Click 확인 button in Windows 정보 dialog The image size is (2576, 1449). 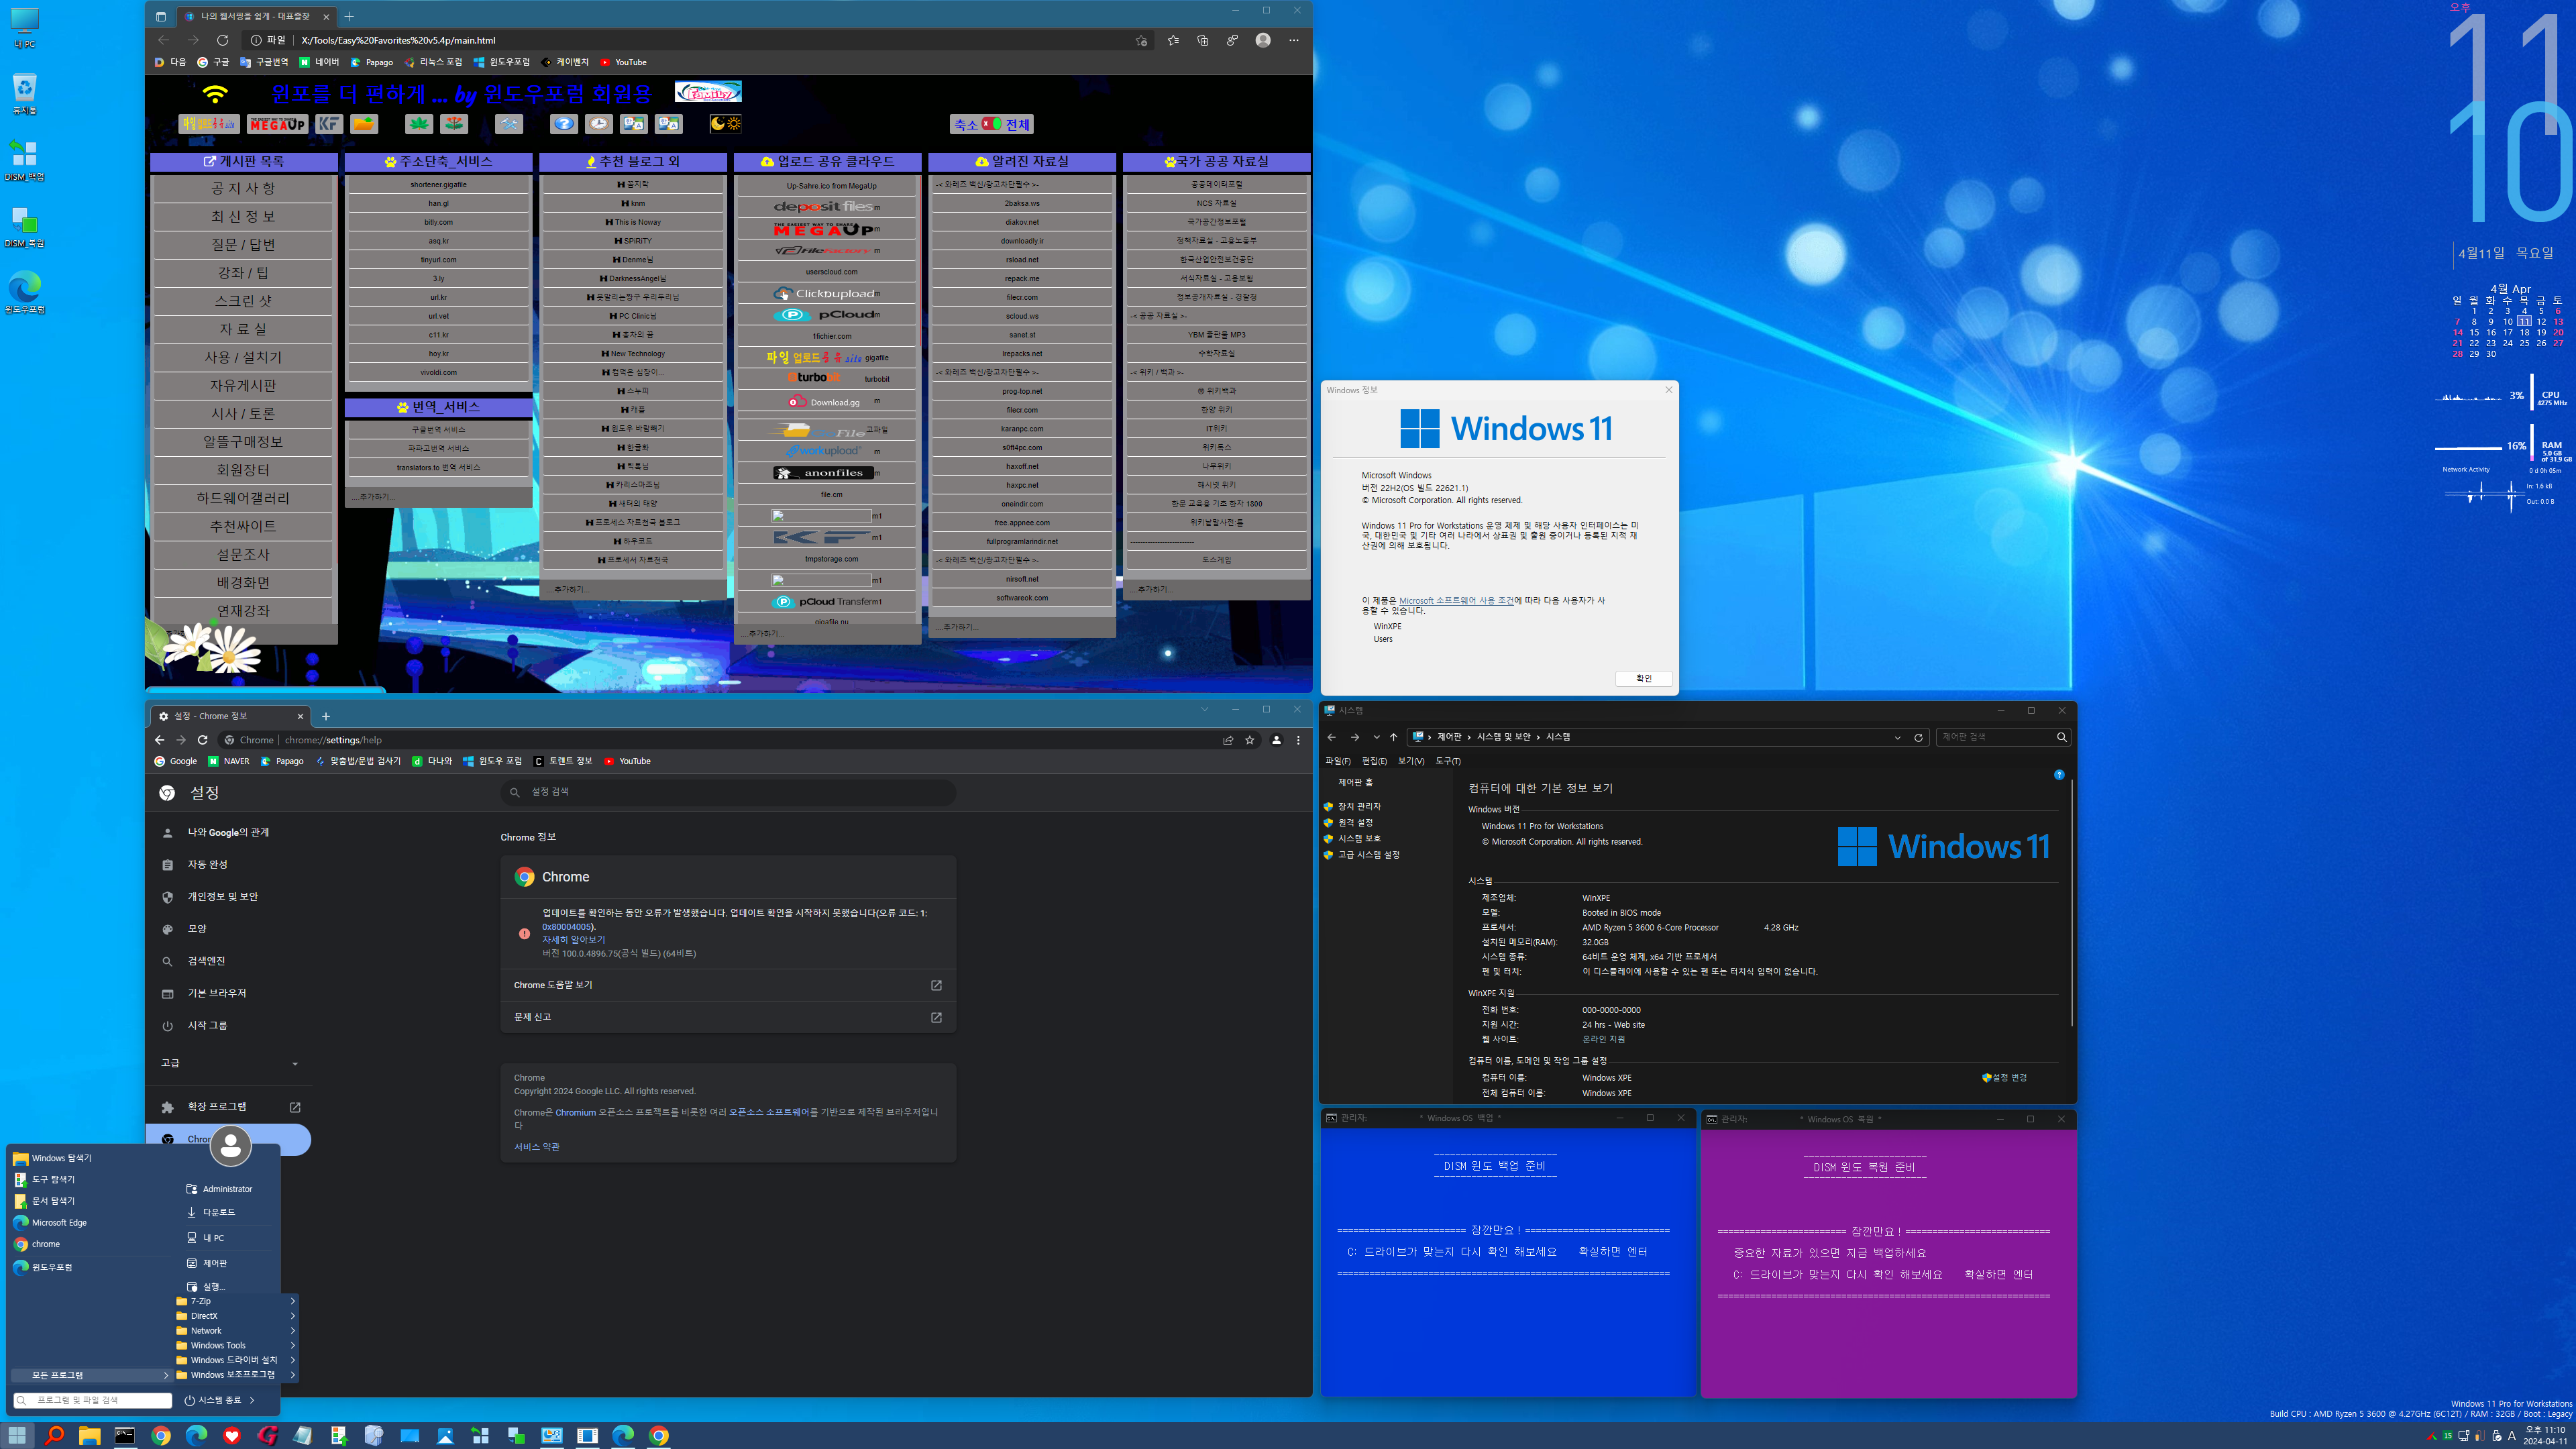(x=1643, y=678)
